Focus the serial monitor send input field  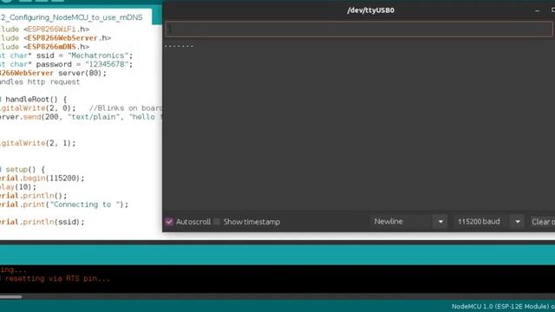[358, 29]
